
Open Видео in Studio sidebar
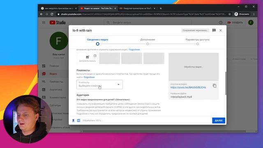click(x=53, y=74)
